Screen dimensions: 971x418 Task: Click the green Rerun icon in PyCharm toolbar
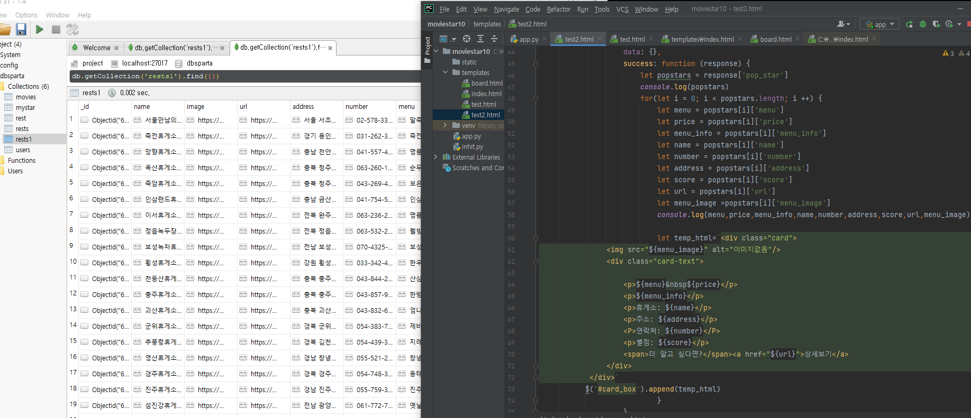tap(909, 24)
